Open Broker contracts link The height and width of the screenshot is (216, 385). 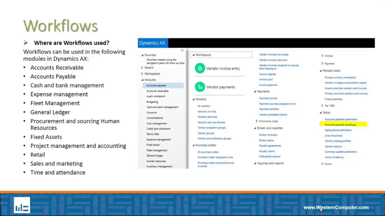click(268, 135)
